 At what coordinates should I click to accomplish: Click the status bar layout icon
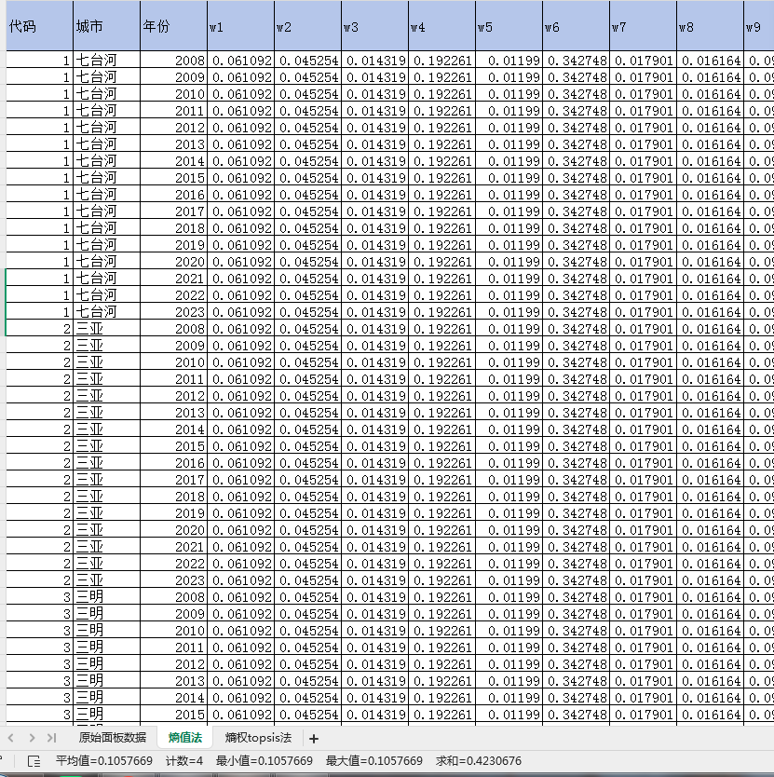pos(34,761)
